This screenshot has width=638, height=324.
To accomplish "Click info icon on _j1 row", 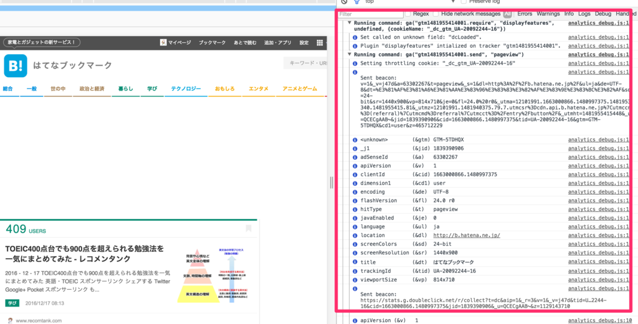I will [x=355, y=149].
